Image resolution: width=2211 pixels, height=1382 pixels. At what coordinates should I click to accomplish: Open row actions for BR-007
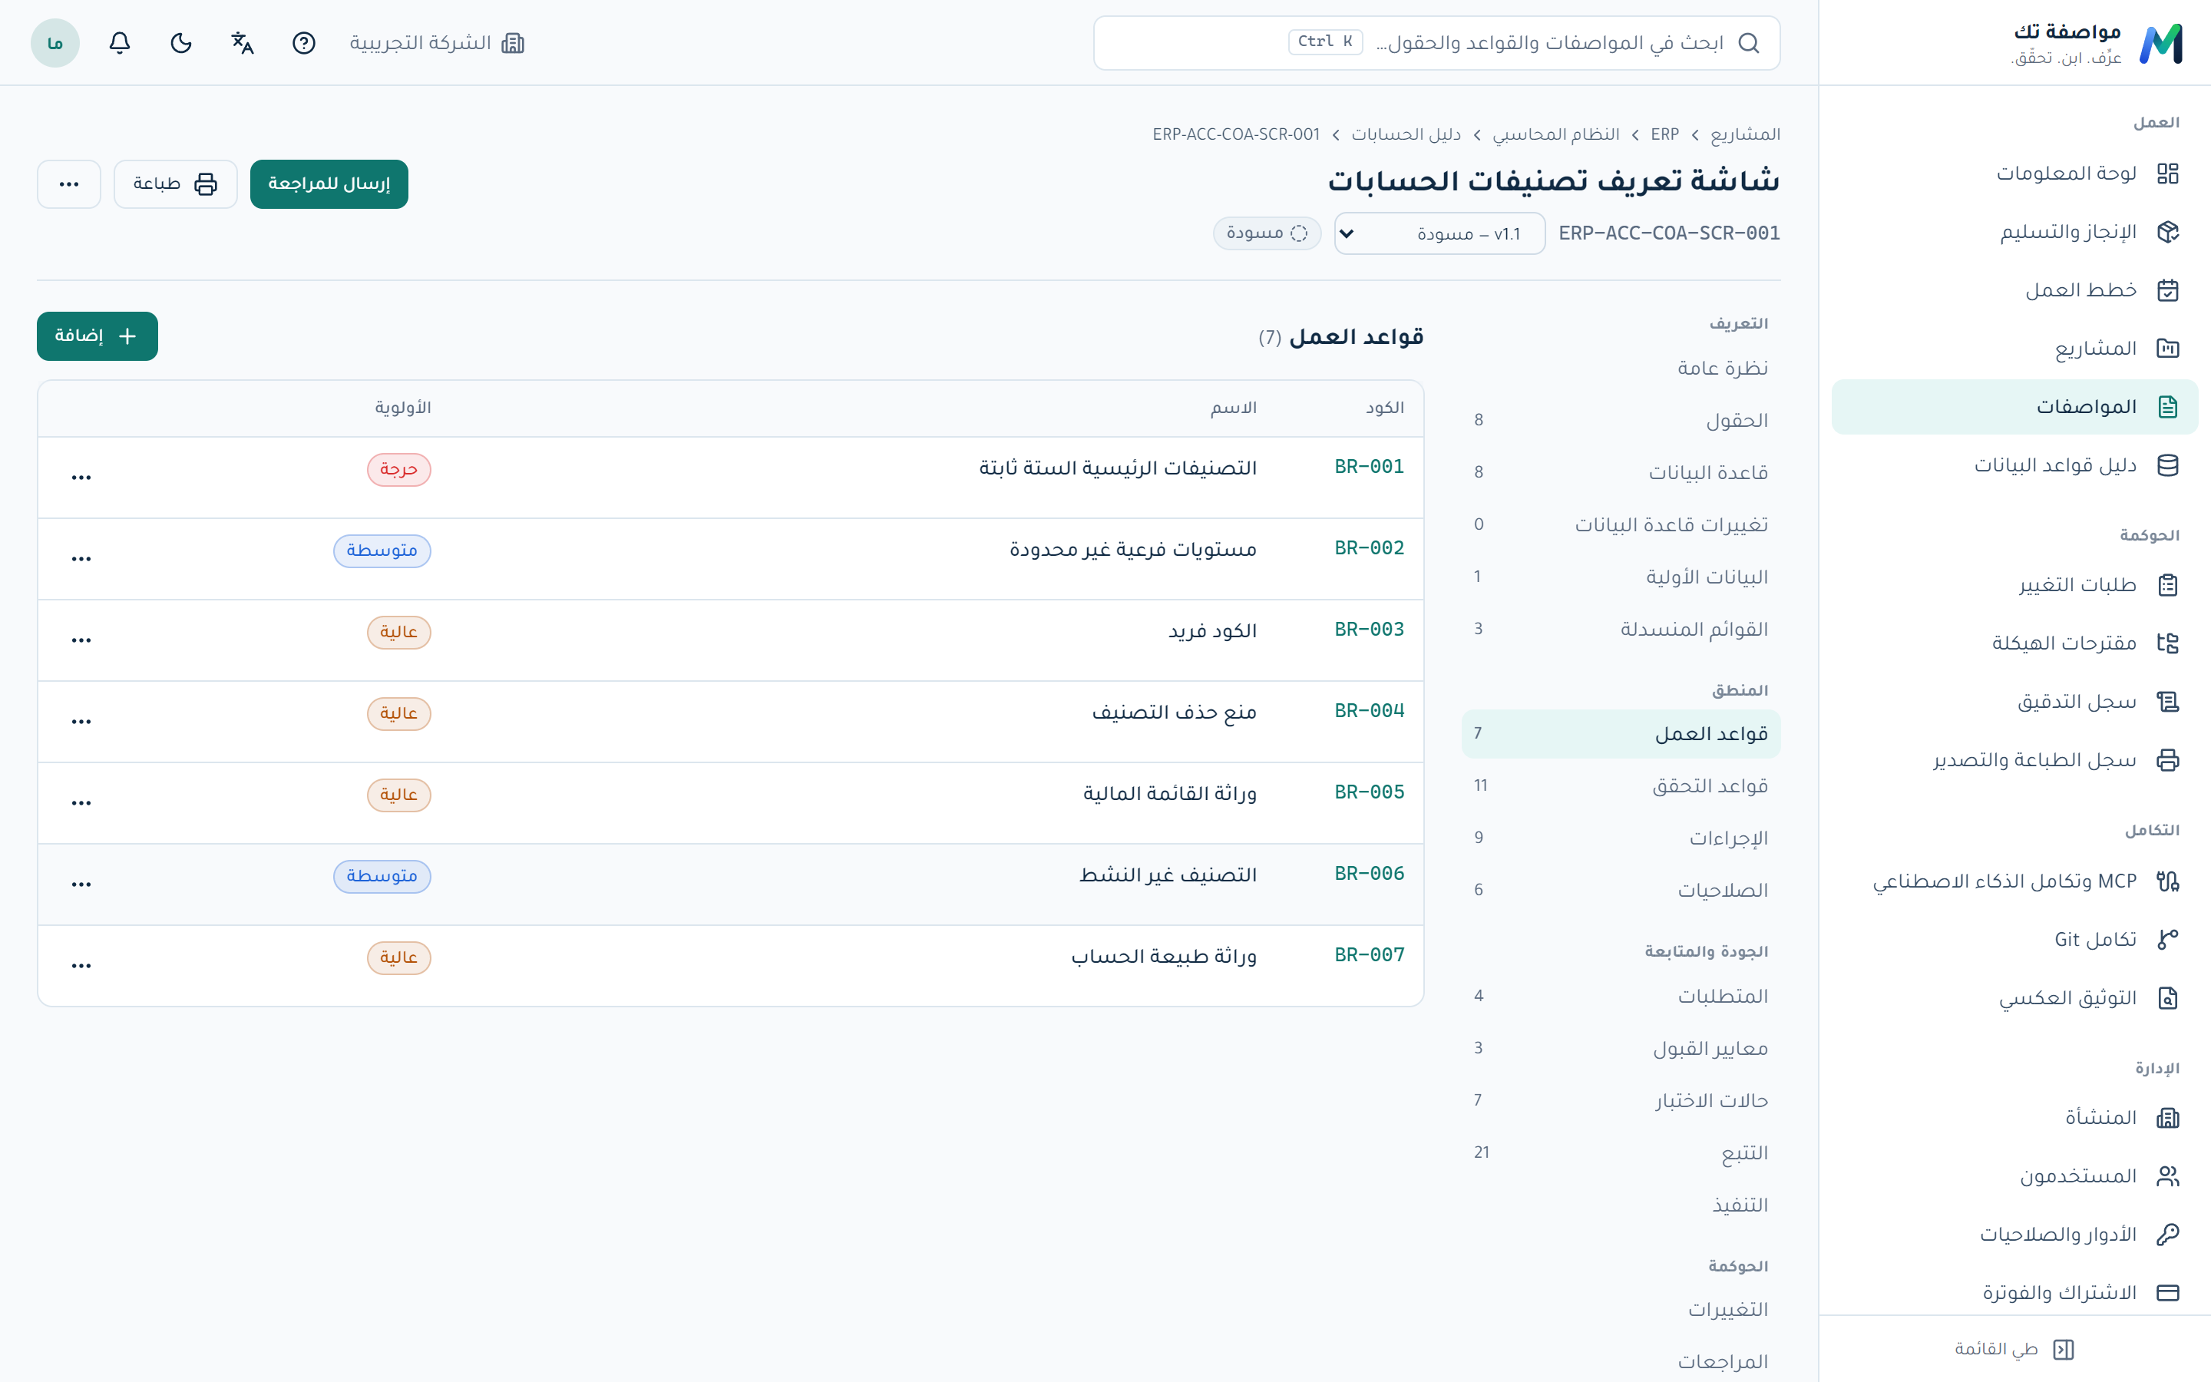click(x=81, y=965)
